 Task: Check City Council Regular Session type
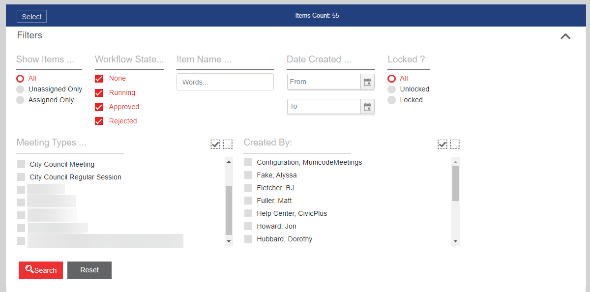pos(21,177)
